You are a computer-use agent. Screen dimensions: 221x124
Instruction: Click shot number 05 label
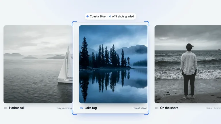click(81, 108)
